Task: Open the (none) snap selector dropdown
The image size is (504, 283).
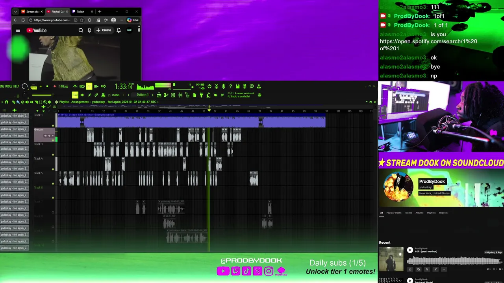Action: click(116, 95)
